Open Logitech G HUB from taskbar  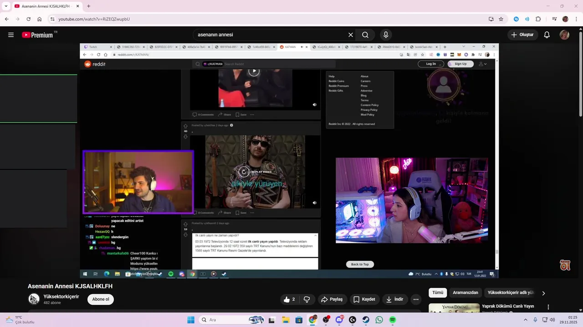[x=353, y=320]
